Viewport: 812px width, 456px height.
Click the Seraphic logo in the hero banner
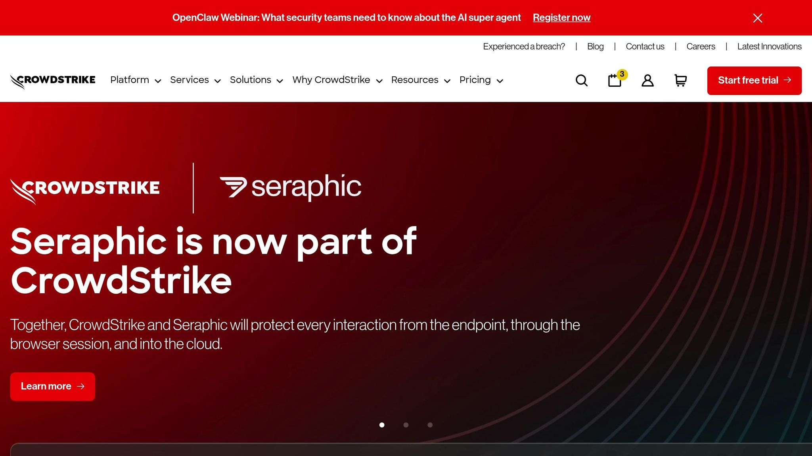(x=289, y=186)
